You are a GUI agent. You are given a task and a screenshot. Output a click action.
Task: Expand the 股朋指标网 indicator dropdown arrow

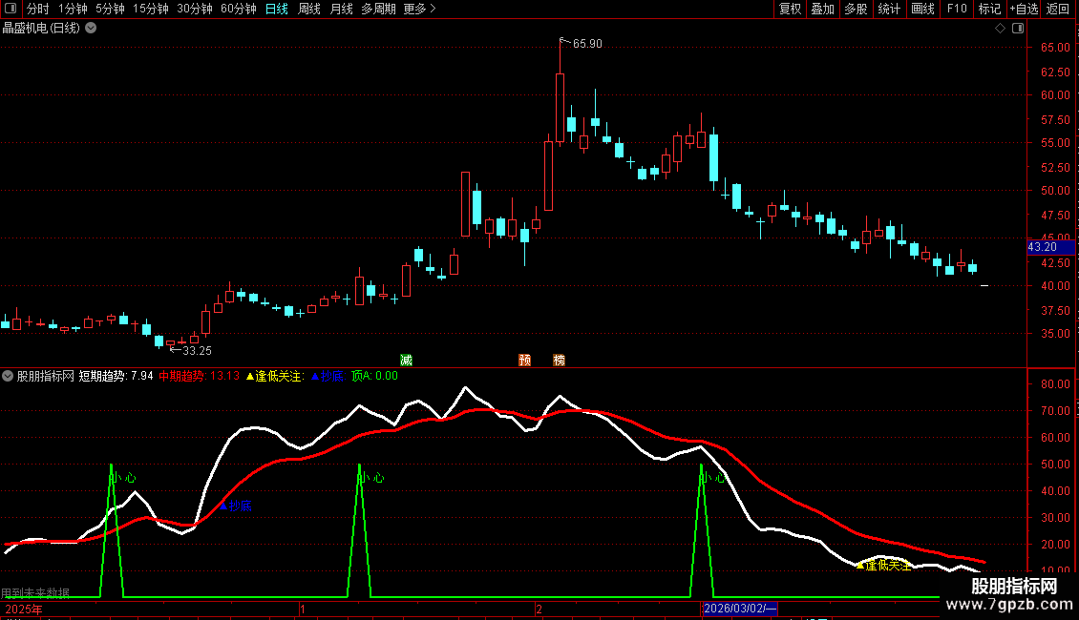(9, 376)
